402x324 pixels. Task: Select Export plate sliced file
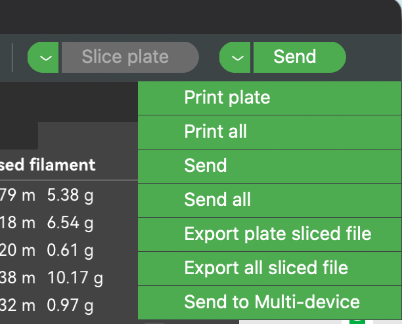277,233
